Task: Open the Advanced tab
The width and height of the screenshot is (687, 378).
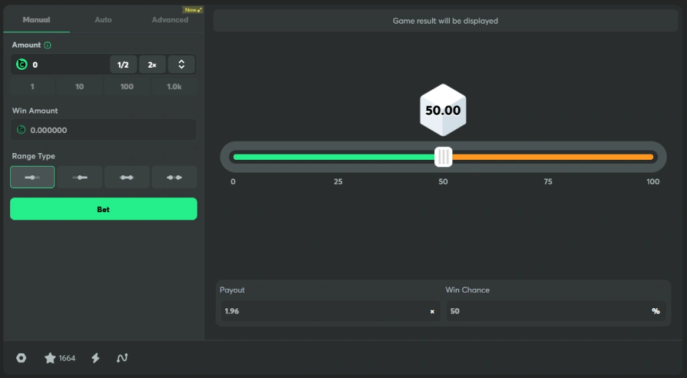Action: [x=170, y=19]
